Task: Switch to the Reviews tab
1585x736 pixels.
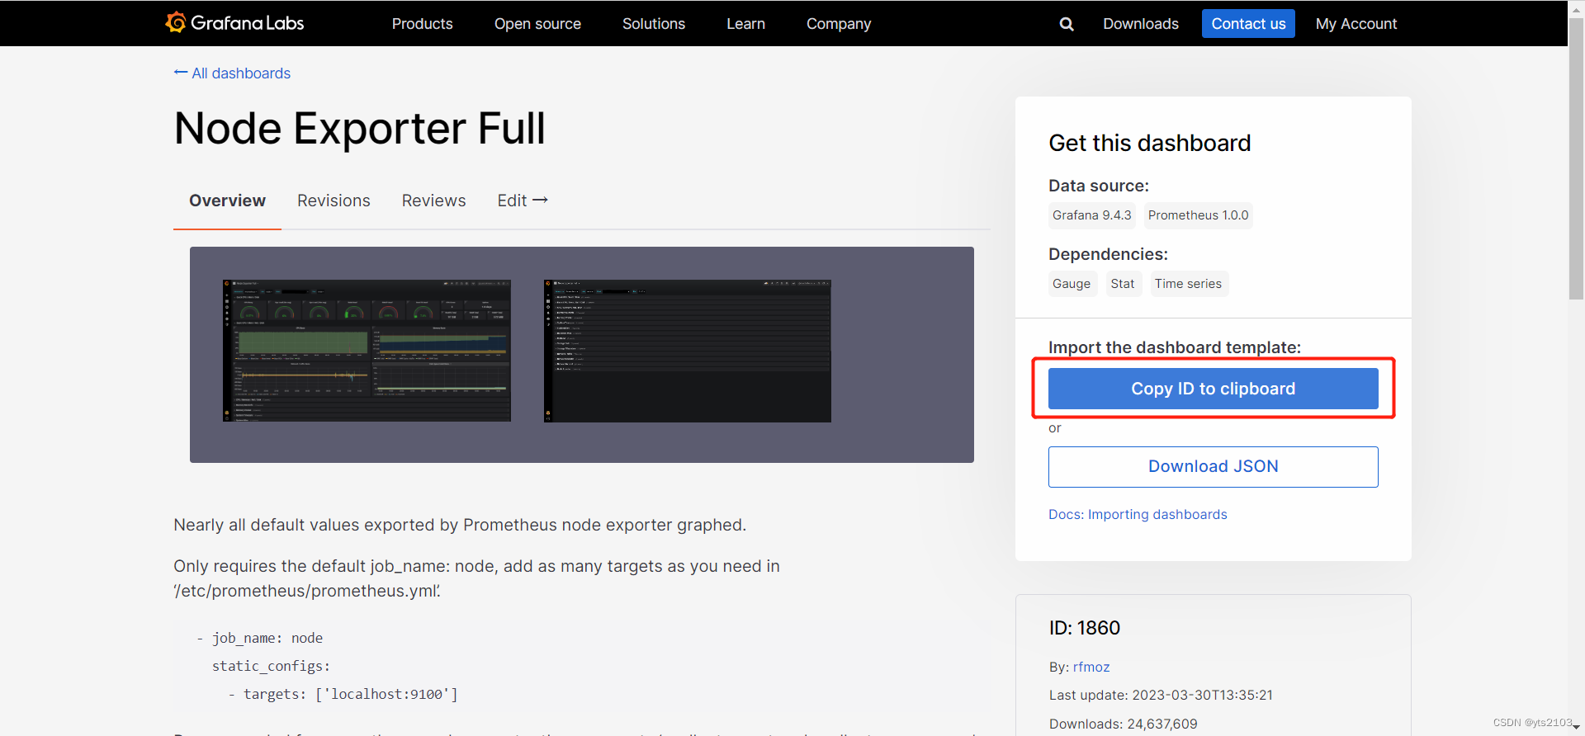Action: coord(433,201)
